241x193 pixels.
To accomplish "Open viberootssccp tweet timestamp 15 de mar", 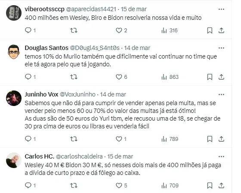I will click(133, 9).
